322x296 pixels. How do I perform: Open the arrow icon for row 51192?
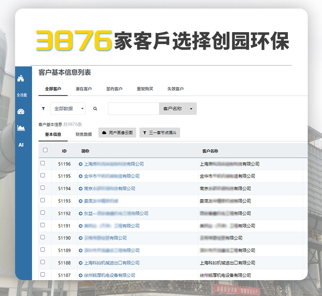tap(81, 213)
